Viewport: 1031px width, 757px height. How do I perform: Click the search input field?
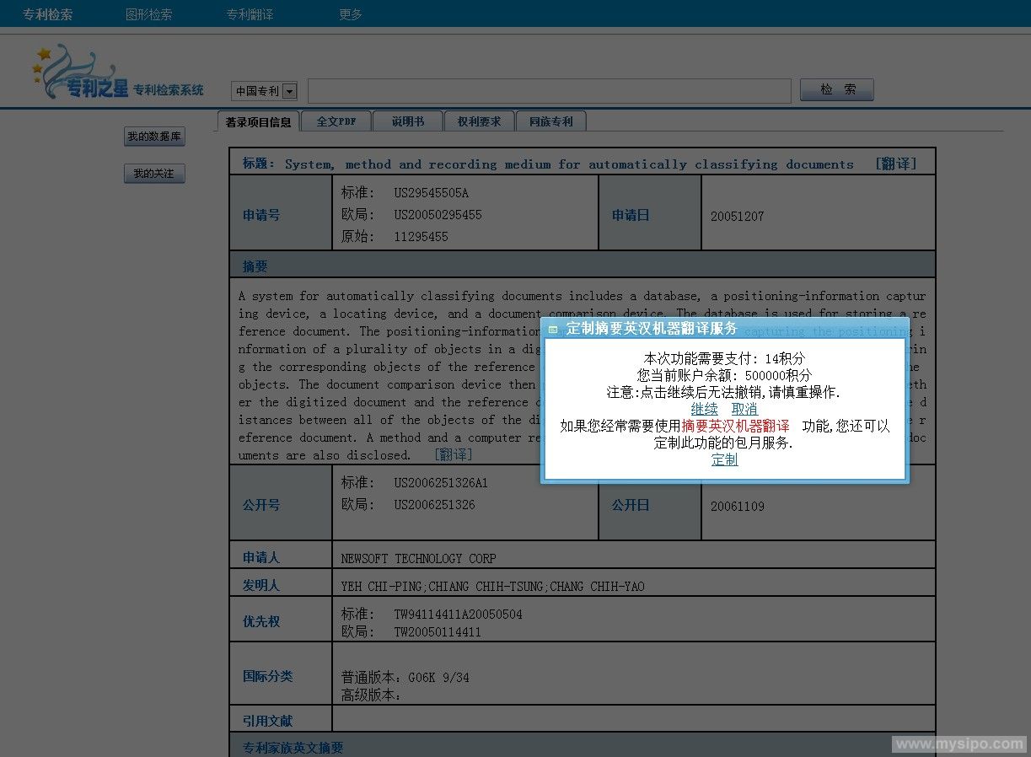pyautogui.click(x=549, y=91)
